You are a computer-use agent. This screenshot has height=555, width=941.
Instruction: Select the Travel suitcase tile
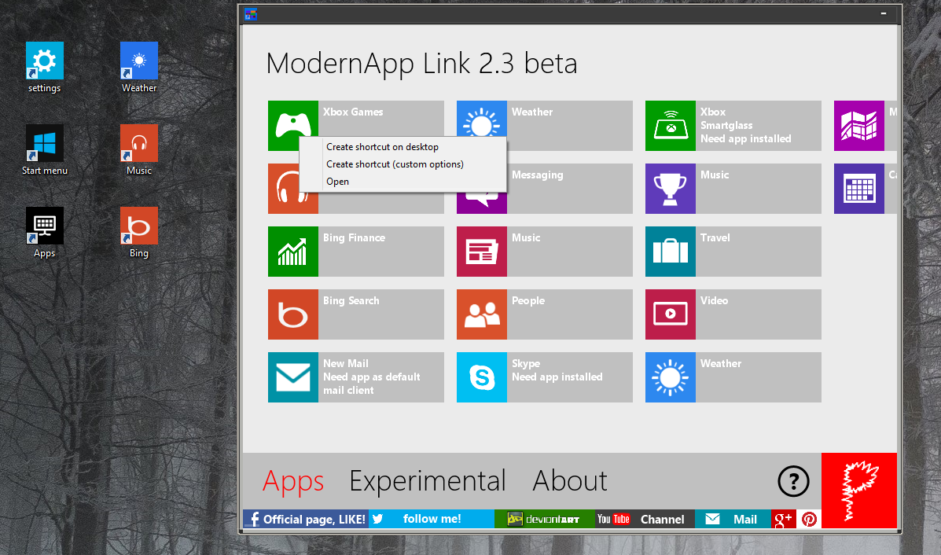[733, 252]
